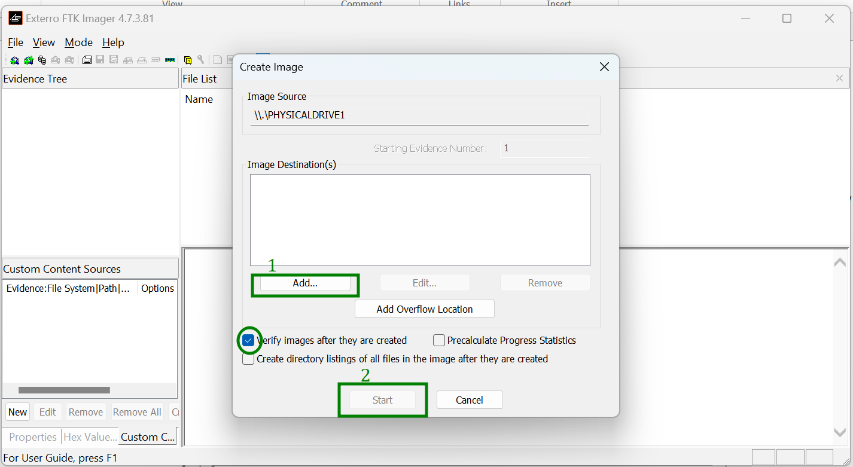Click New under Custom Content Sources
The width and height of the screenshot is (853, 467).
[x=17, y=412]
